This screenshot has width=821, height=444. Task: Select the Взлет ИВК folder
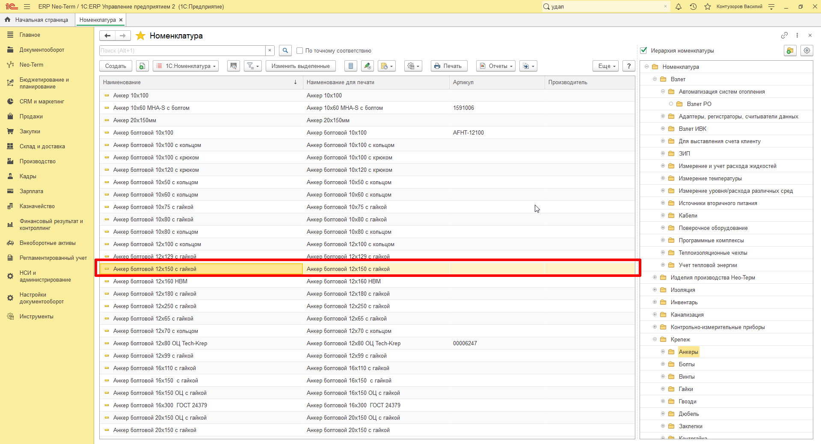pyautogui.click(x=693, y=129)
